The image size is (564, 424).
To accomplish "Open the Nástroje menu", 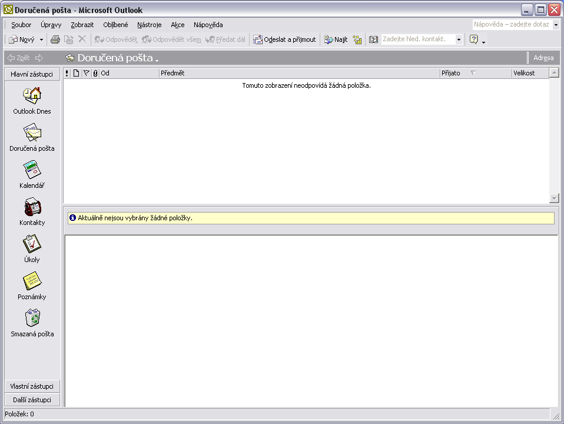I will (150, 25).
